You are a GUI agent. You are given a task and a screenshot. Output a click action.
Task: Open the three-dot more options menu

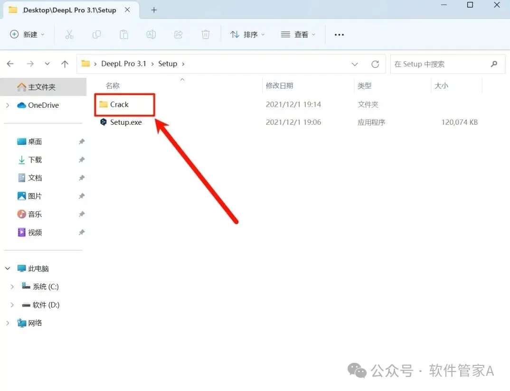(339, 35)
